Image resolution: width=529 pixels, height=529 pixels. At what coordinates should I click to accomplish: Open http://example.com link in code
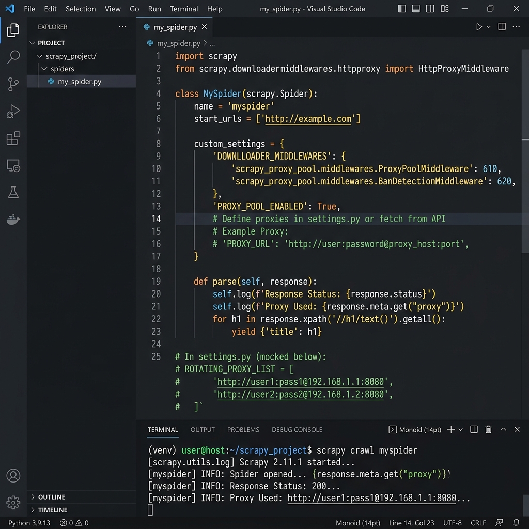(x=308, y=119)
